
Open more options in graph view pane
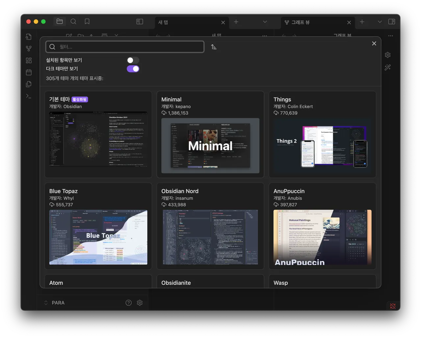pyautogui.click(x=390, y=36)
